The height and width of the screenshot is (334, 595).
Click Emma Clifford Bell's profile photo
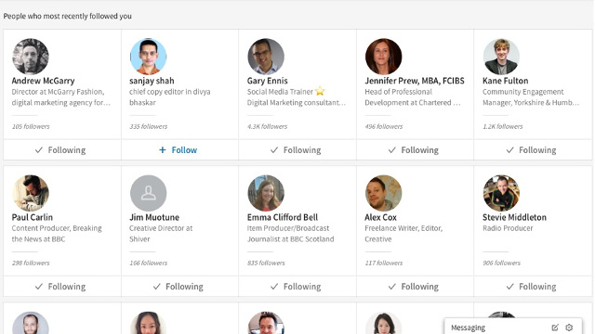pos(266,193)
